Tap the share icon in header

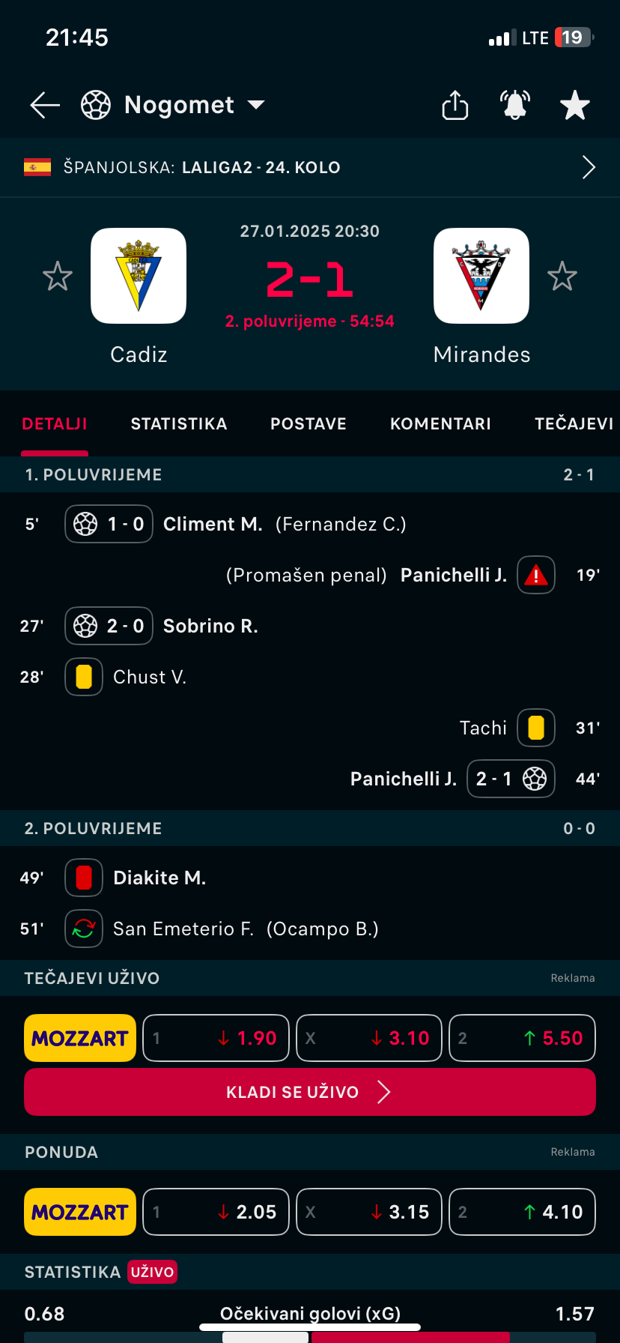click(x=455, y=105)
